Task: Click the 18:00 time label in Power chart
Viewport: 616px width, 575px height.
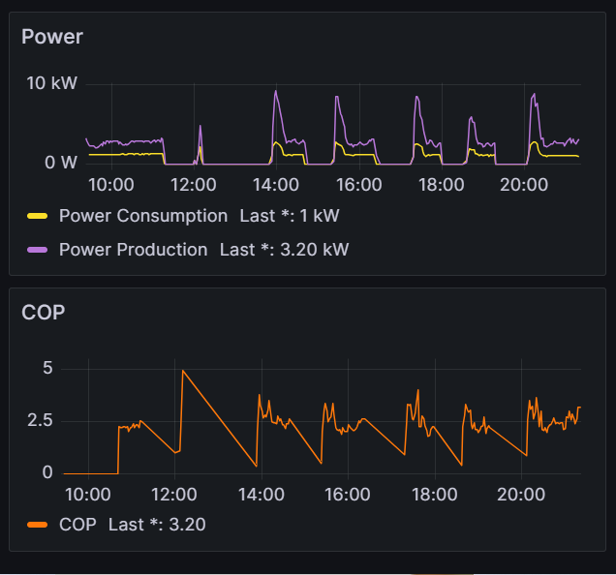Action: click(x=442, y=185)
